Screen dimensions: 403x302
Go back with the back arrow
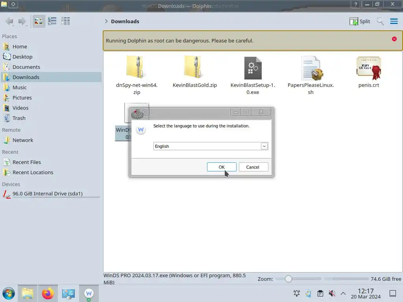pyautogui.click(x=9, y=21)
